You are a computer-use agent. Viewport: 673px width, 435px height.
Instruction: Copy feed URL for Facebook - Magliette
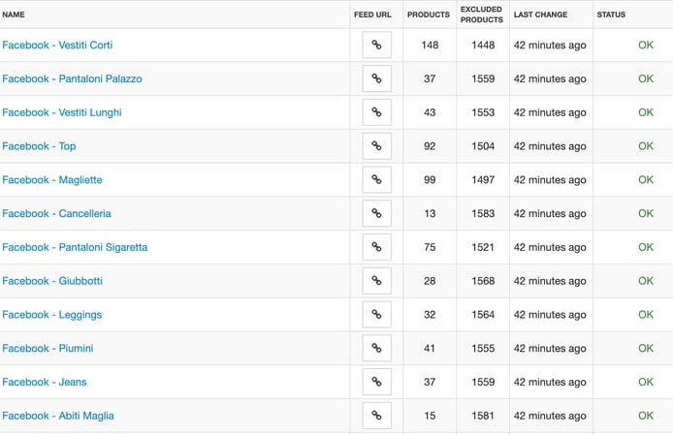click(376, 180)
